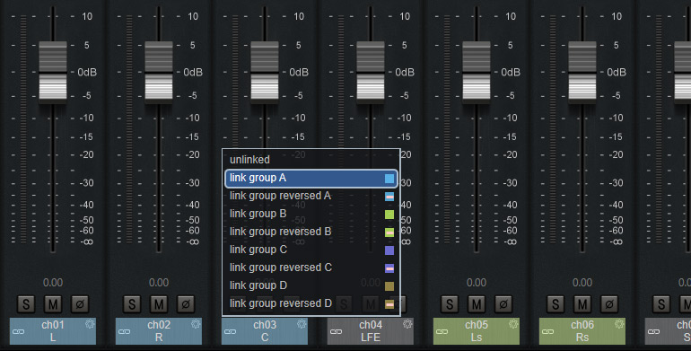The height and width of the screenshot is (351, 691).
Task: Click the ch03 C channel label
Action: 265,331
